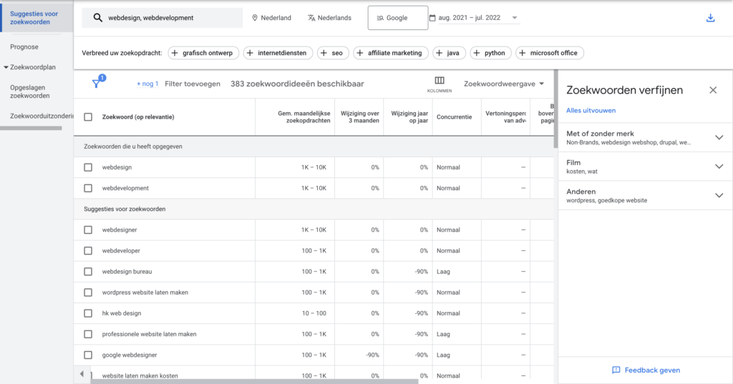Check 'professionele website laten maken' checkbox

(88, 334)
